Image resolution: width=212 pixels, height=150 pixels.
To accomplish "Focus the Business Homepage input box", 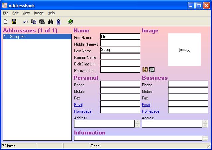I will (188, 110).
